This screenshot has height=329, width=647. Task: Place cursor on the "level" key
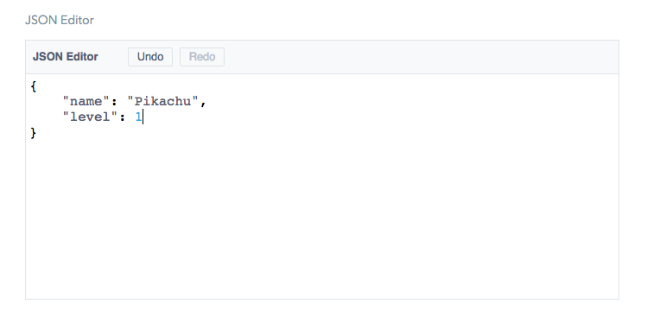tap(90, 117)
